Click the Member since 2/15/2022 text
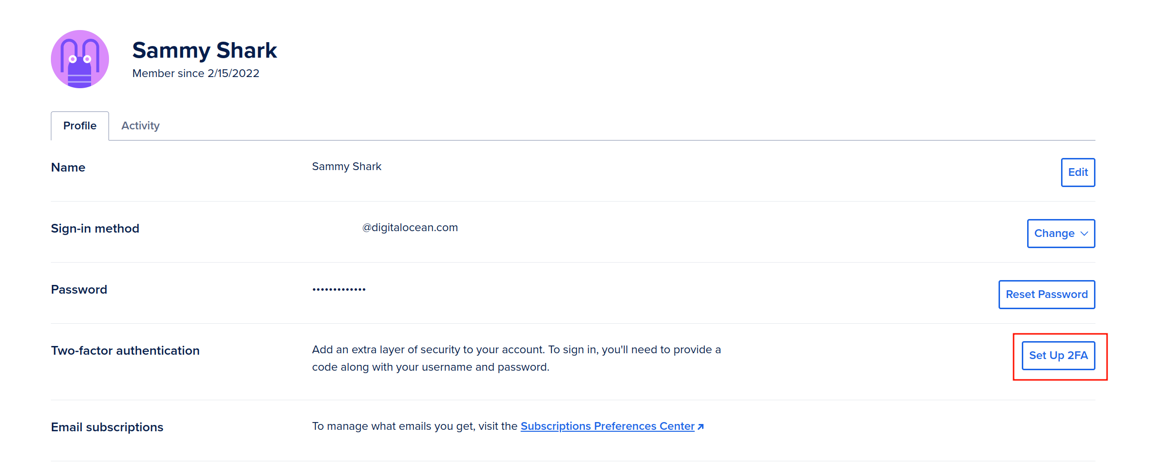 click(196, 73)
